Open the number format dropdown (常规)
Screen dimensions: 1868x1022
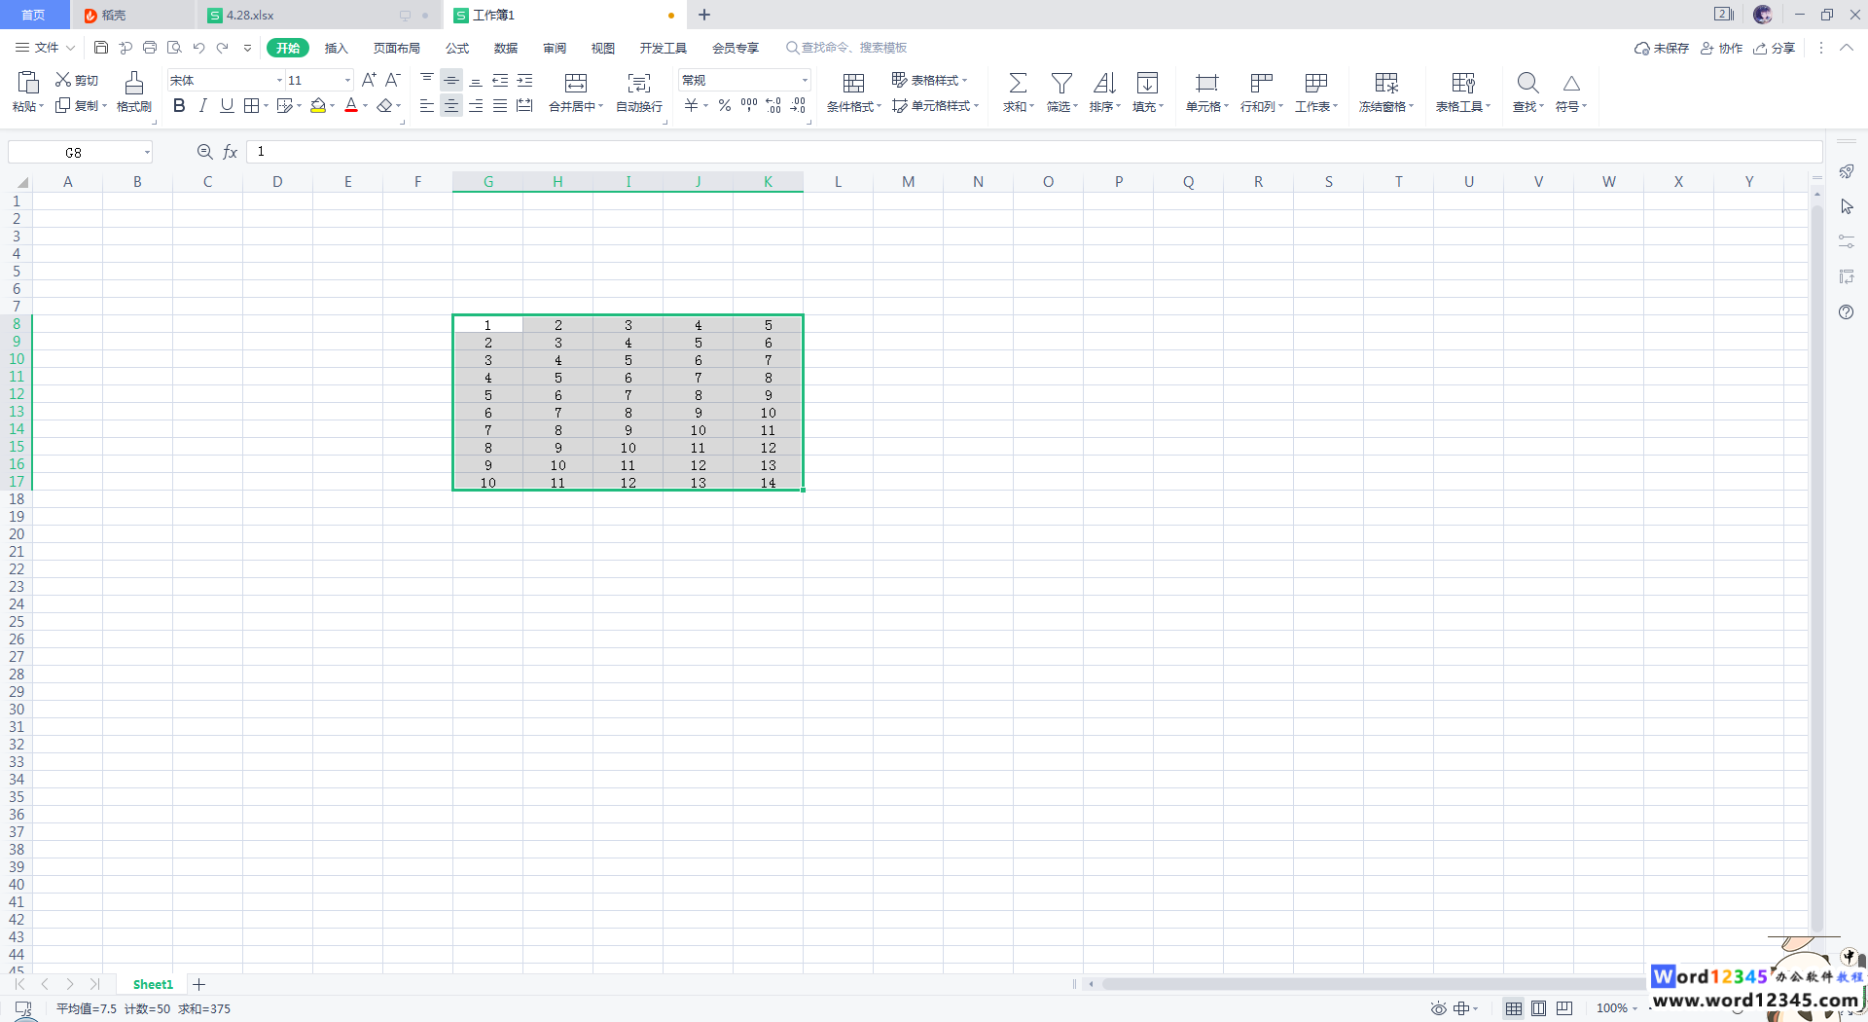(x=805, y=81)
